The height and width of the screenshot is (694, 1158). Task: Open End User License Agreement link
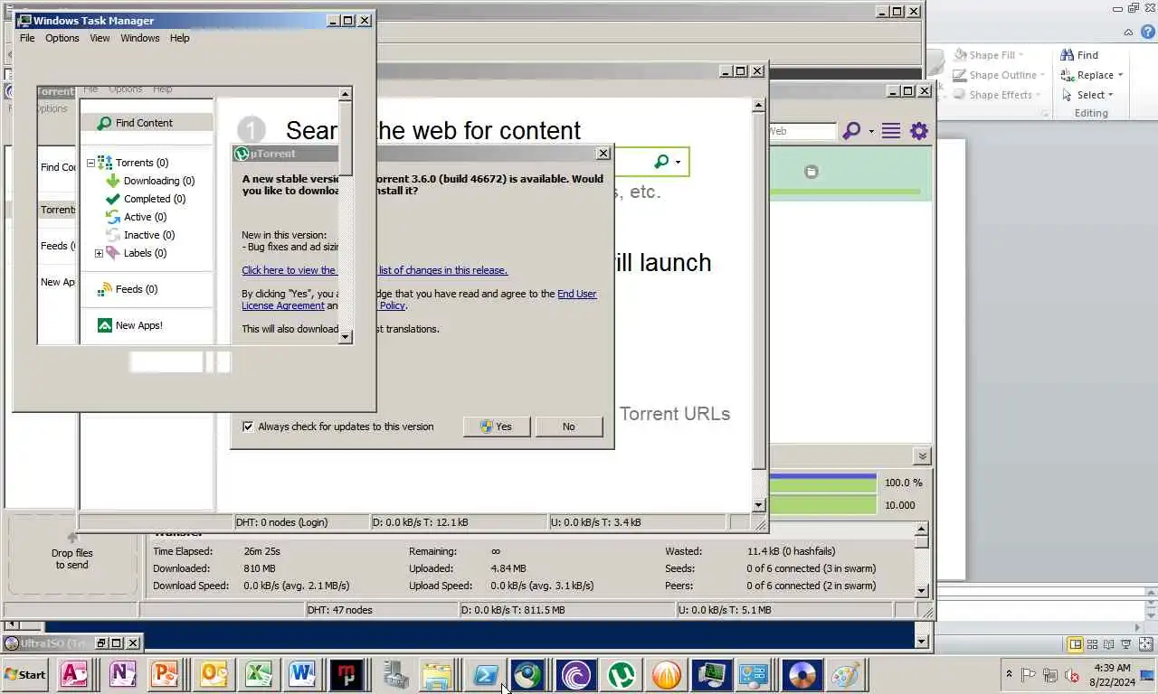(577, 294)
